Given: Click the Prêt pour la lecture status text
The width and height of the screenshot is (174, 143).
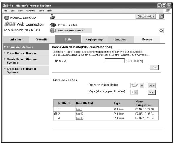Looking at the screenshot, I should point(68,25).
